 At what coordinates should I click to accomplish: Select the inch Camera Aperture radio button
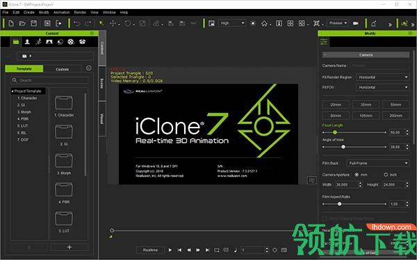coord(386,175)
